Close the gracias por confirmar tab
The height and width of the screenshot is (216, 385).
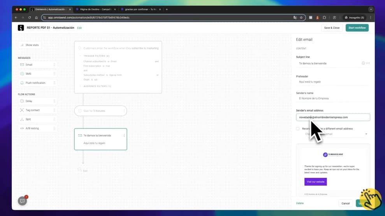(160, 9)
